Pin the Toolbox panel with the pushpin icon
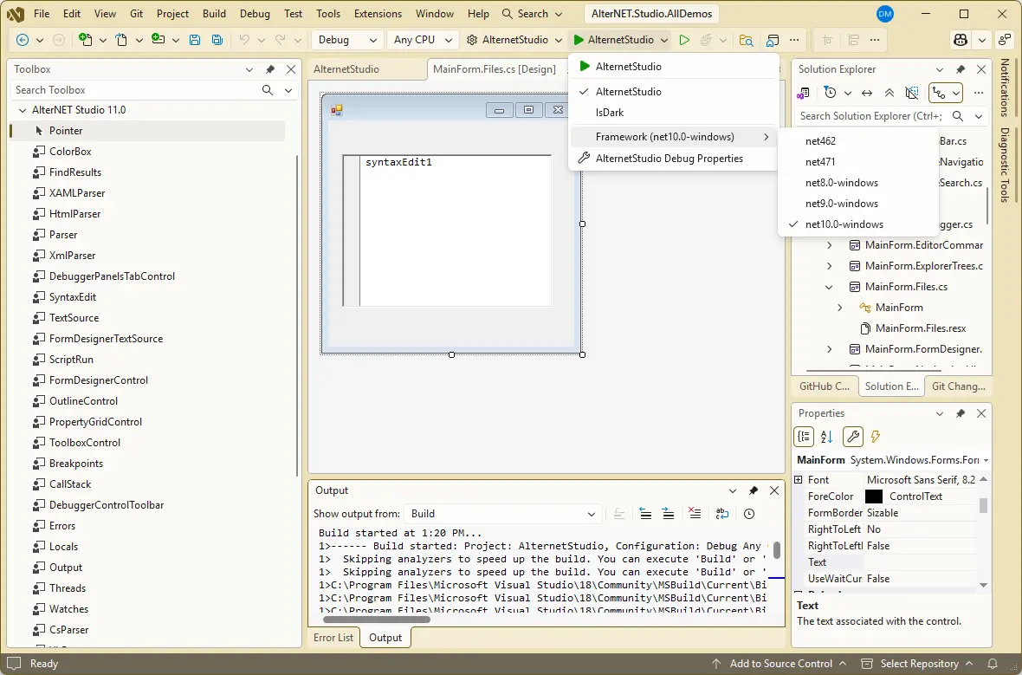This screenshot has height=675, width=1022. click(x=270, y=69)
